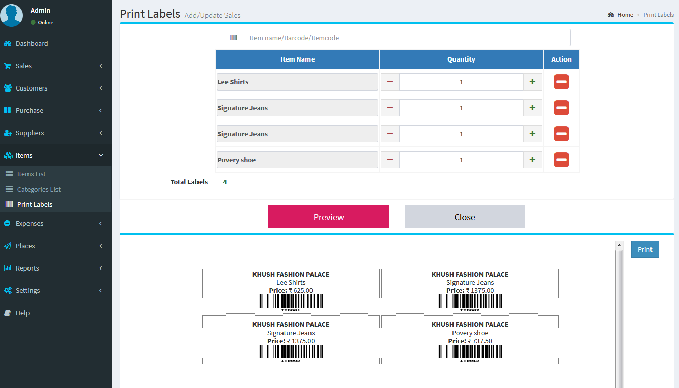Open the Categories List submenu
This screenshot has width=679, height=388.
point(56,189)
